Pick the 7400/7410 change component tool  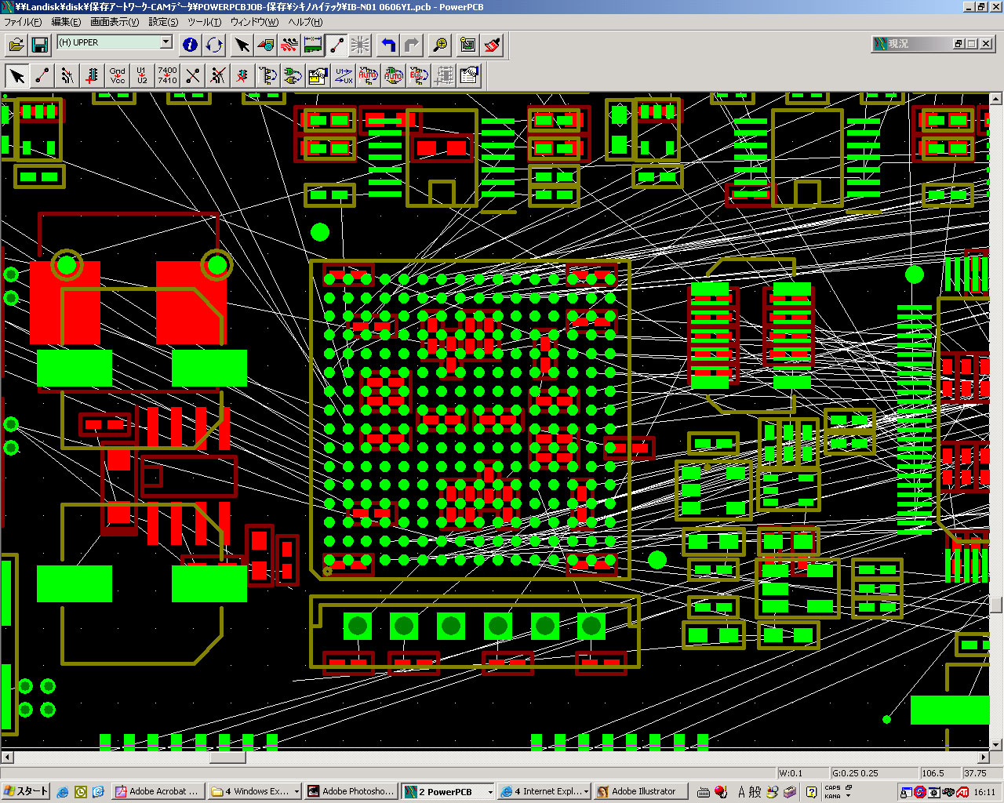(167, 75)
